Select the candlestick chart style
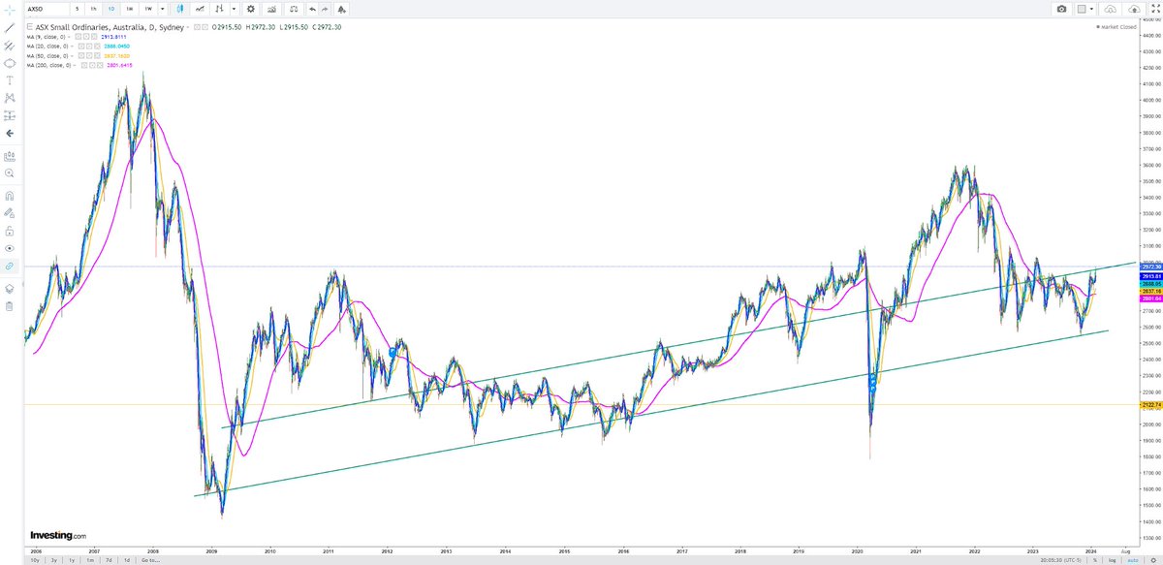The image size is (1163, 565). pyautogui.click(x=180, y=9)
